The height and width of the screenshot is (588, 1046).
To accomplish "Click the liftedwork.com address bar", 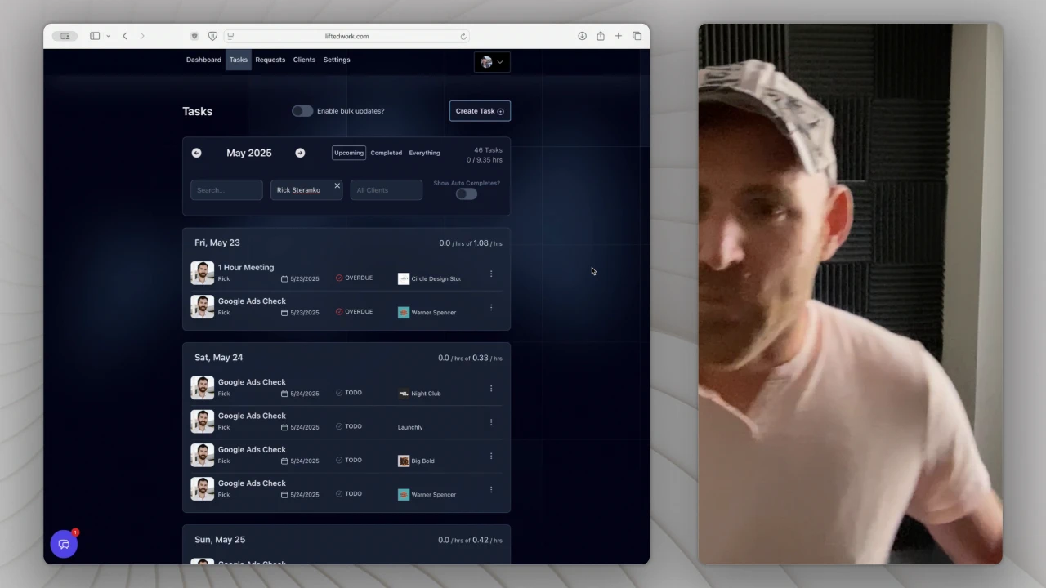I will point(346,36).
